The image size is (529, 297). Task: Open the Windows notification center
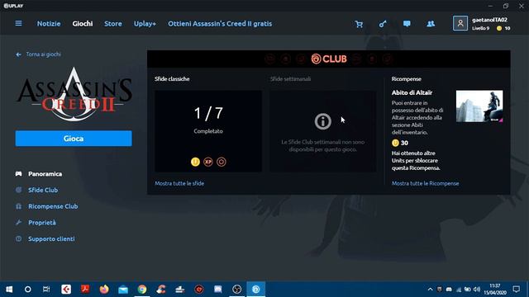tap(516, 290)
